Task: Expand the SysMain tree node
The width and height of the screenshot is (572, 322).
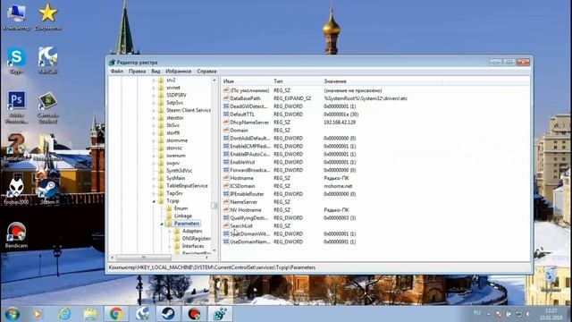Action: 154,178
